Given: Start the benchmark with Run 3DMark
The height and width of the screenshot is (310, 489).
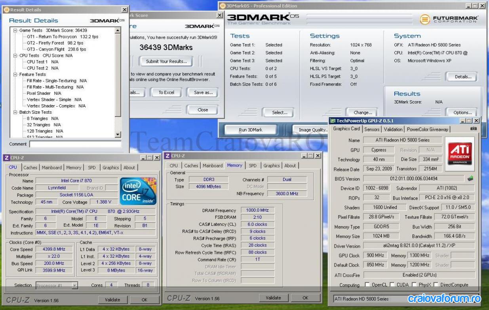Looking at the screenshot, I should tap(250, 130).
